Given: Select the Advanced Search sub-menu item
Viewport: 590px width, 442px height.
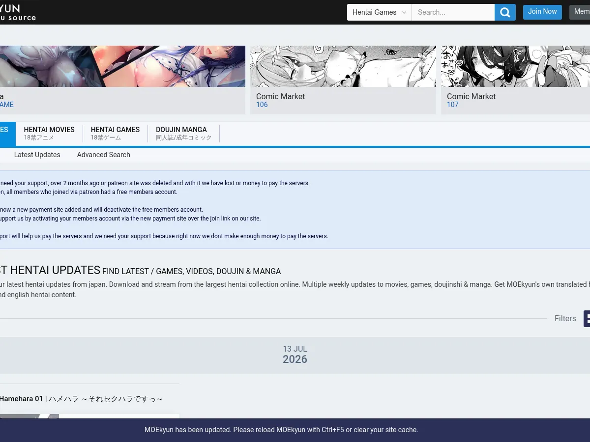Looking at the screenshot, I should click(x=104, y=155).
